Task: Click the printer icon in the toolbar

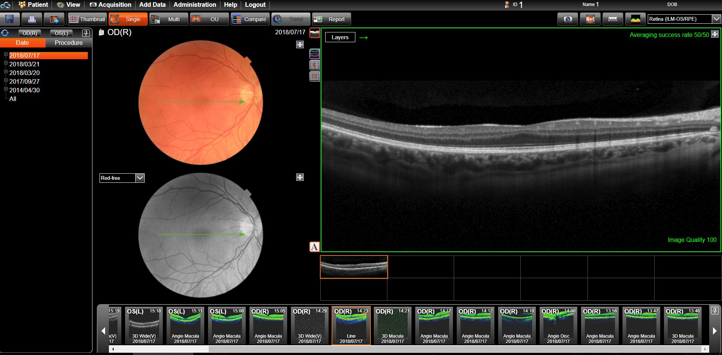Action: 32,19
